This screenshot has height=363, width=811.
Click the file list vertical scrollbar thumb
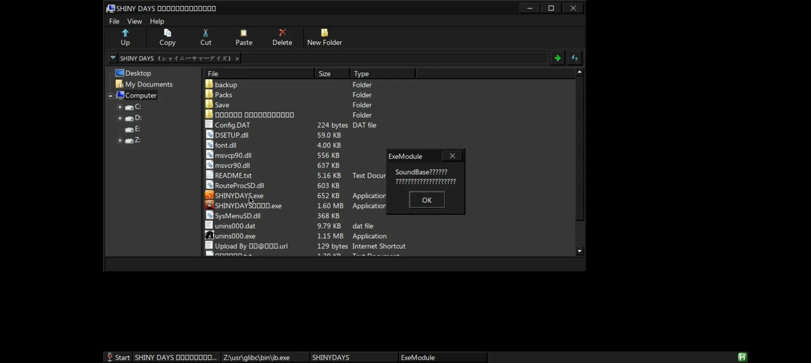pos(580,148)
